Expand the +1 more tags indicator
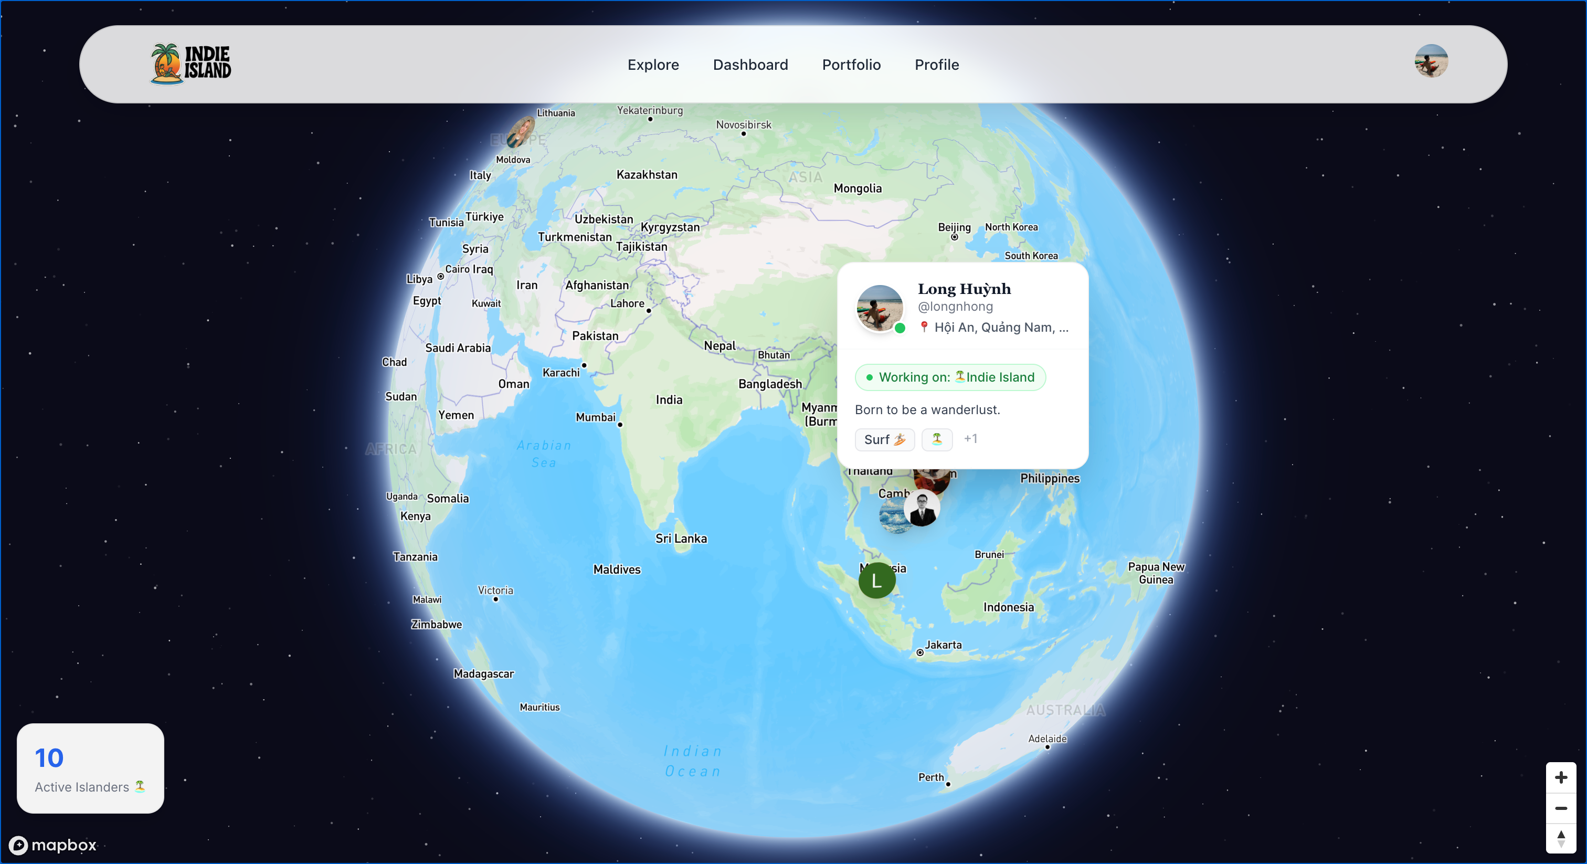 pyautogui.click(x=970, y=439)
